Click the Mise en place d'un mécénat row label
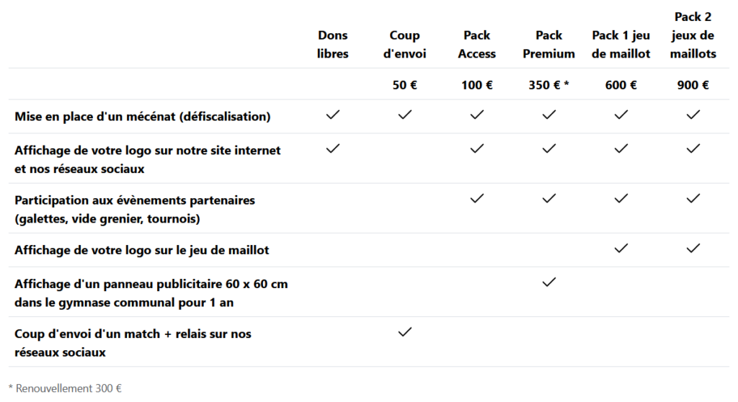The image size is (738, 402). (143, 116)
